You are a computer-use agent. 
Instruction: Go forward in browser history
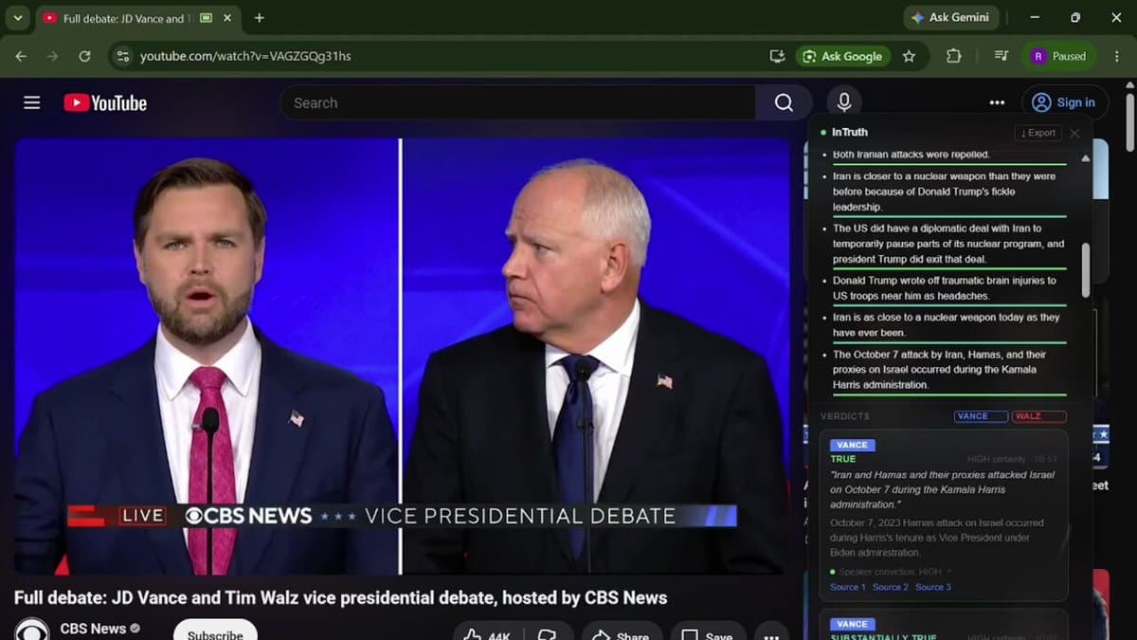tap(53, 56)
